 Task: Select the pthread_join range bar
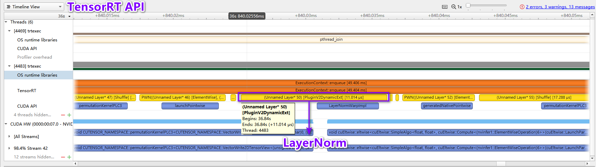pyautogui.click(x=331, y=39)
